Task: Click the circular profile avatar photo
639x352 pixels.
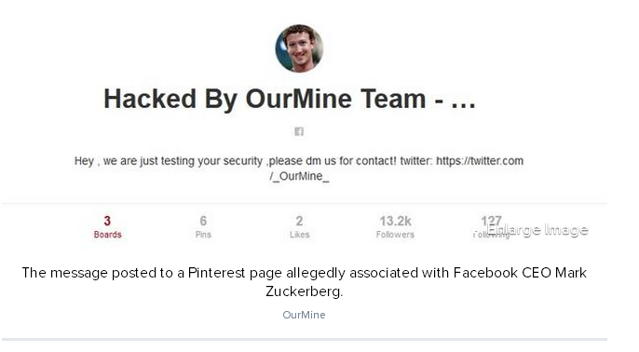Action: (299, 48)
